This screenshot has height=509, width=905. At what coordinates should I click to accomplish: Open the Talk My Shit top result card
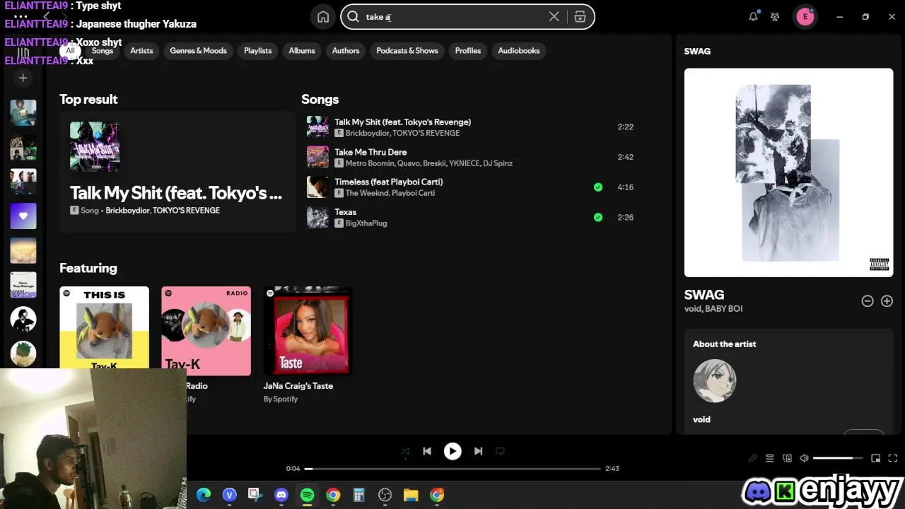(177, 172)
